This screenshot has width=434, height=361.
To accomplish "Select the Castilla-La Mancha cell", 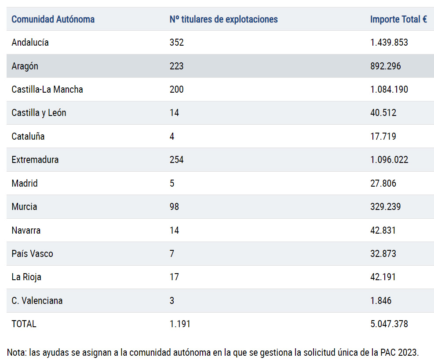I will coord(47,90).
